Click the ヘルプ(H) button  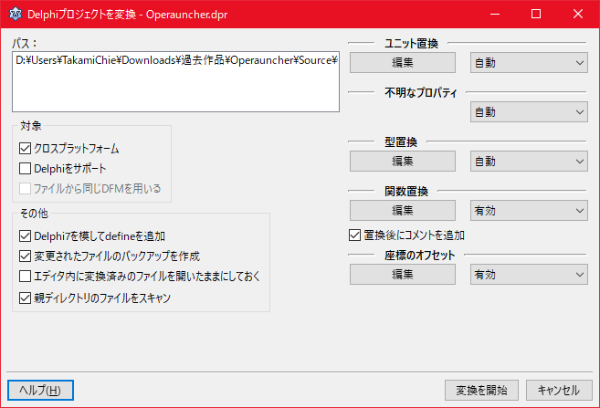pyautogui.click(x=40, y=390)
